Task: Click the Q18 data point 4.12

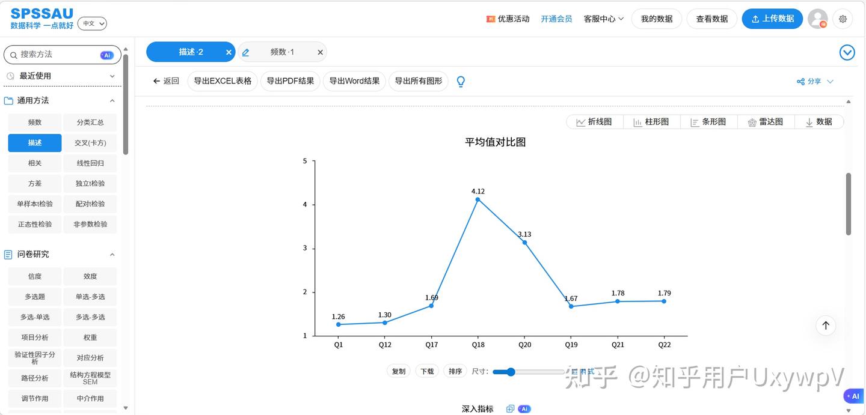Action: (478, 199)
